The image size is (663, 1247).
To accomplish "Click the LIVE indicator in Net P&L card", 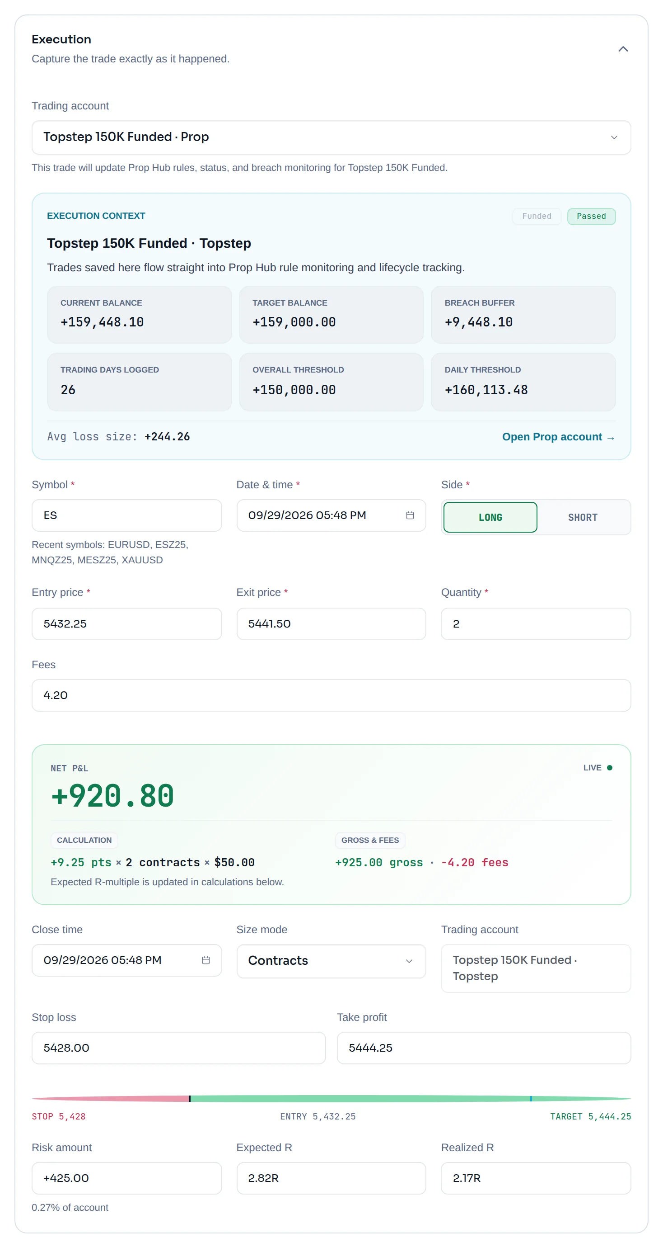I will [x=598, y=768].
